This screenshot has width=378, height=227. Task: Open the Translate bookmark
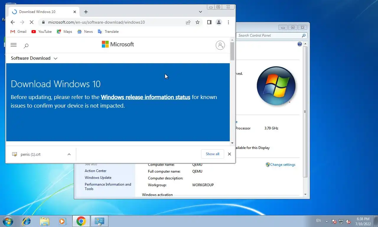pos(108,32)
